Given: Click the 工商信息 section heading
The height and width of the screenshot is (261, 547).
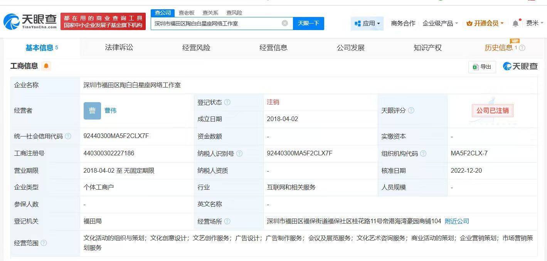Looking at the screenshot, I should (24, 66).
